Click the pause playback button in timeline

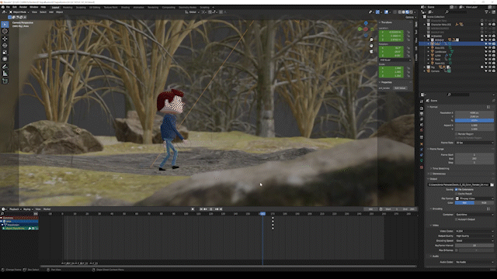coord(210,209)
